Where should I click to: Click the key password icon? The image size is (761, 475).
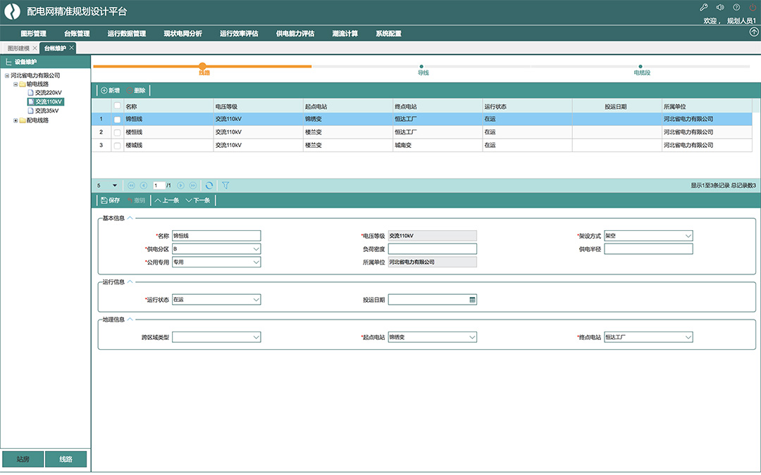point(703,8)
